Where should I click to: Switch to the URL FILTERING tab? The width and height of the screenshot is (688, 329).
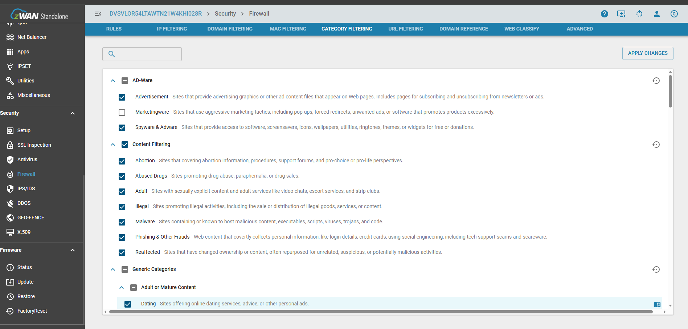(405, 29)
